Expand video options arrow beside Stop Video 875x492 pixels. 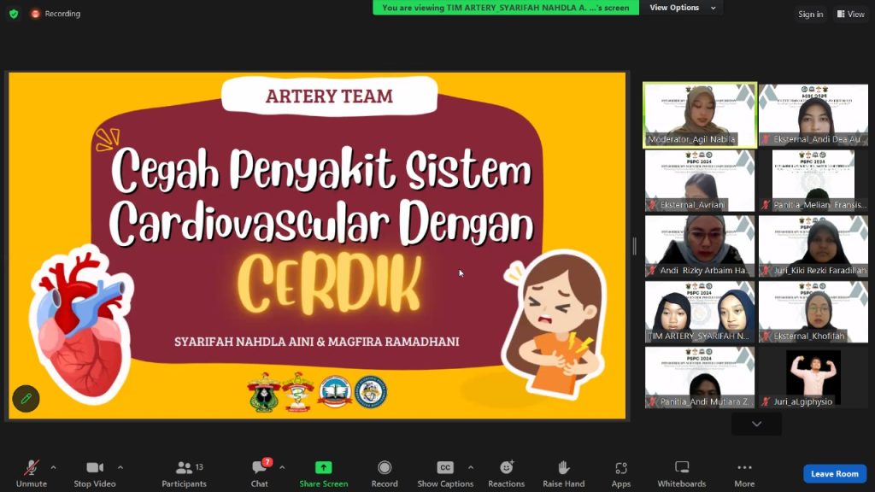[120, 467]
